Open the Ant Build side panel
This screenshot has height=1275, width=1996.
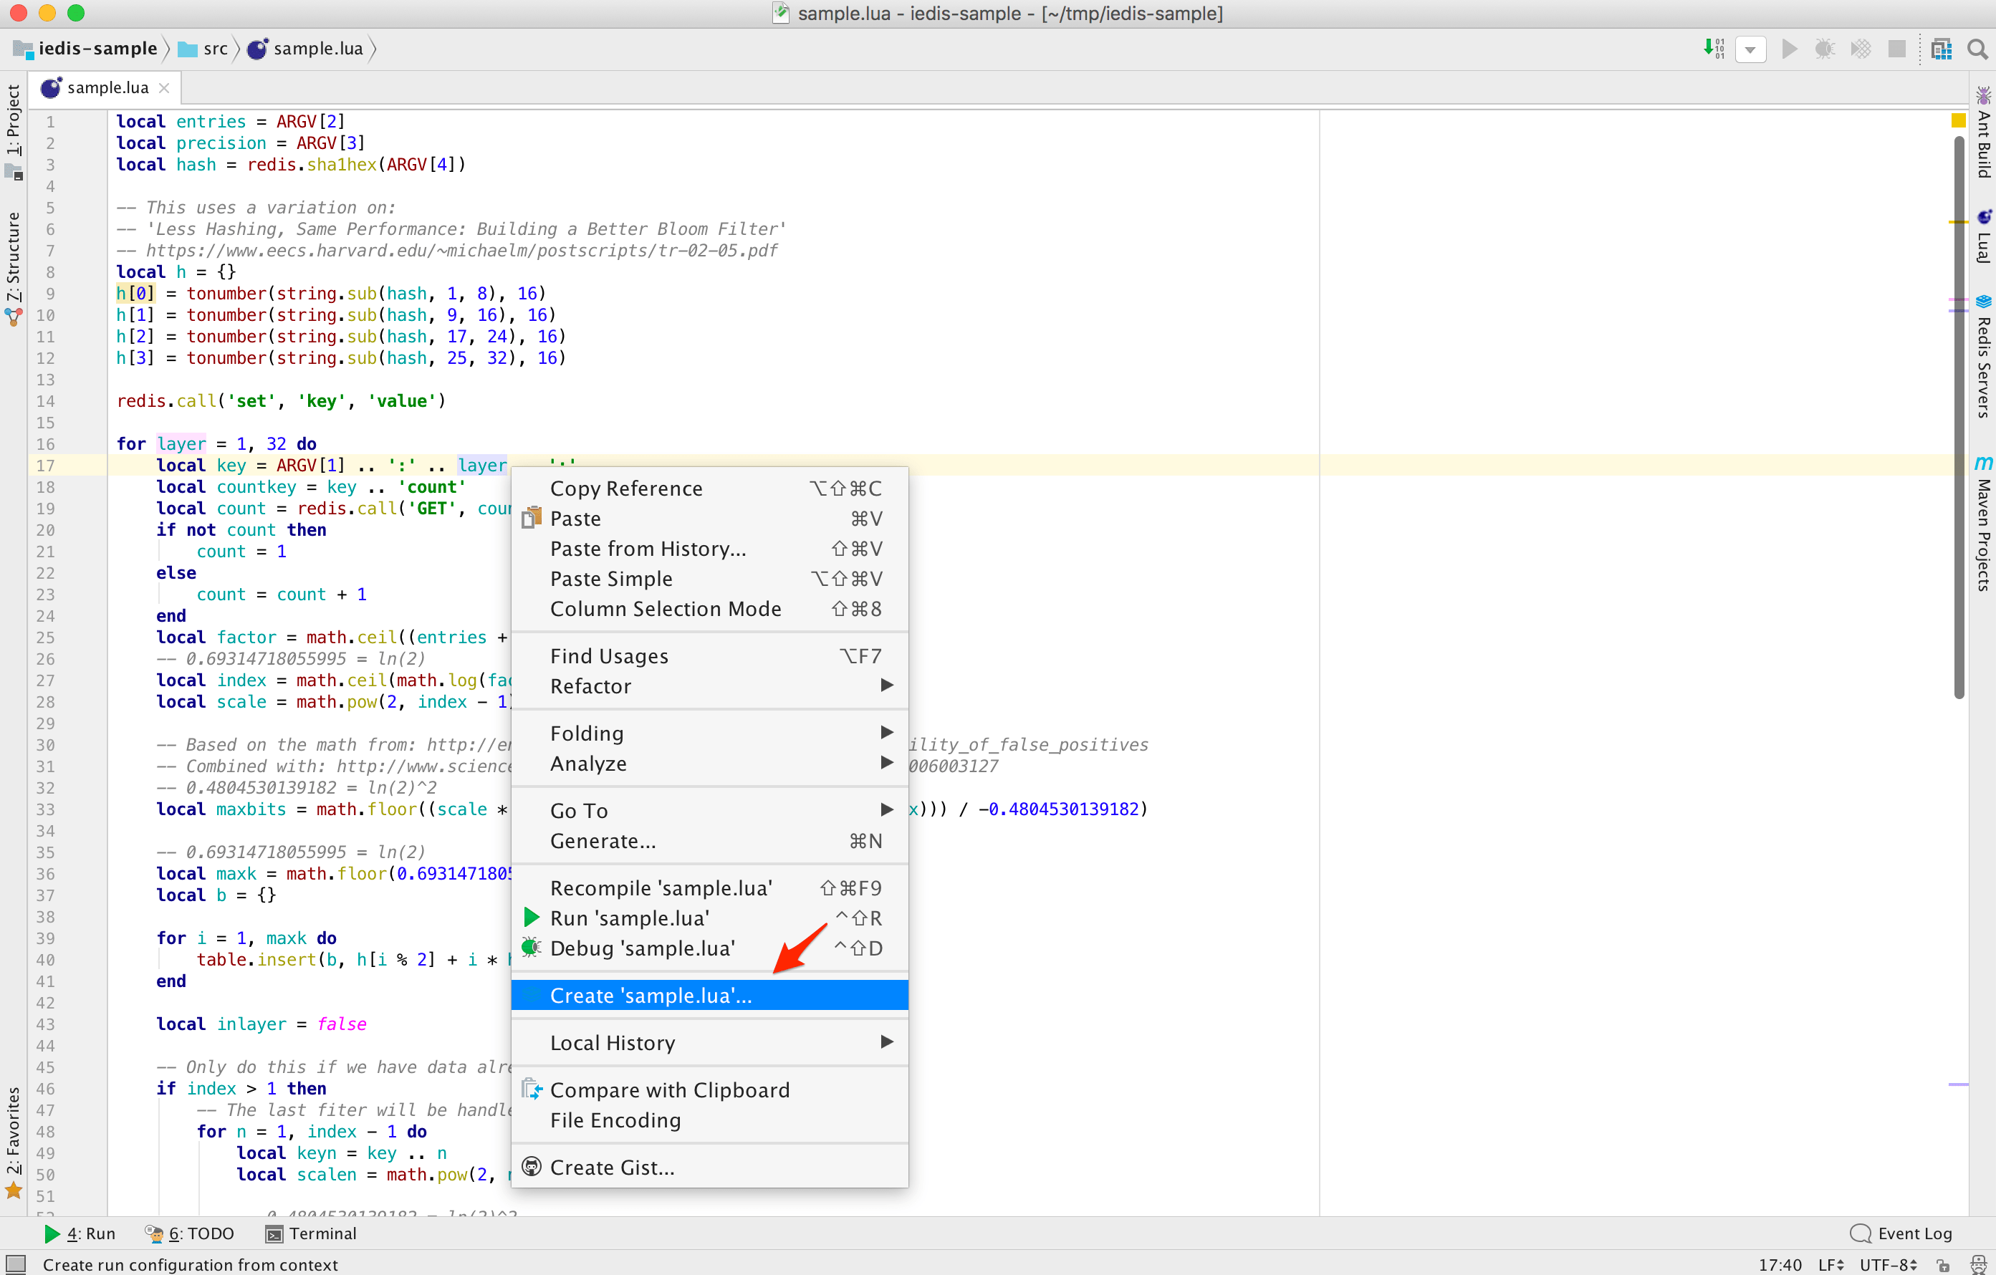(x=1982, y=133)
